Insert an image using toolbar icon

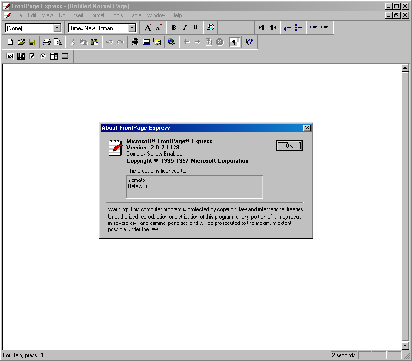click(x=157, y=42)
